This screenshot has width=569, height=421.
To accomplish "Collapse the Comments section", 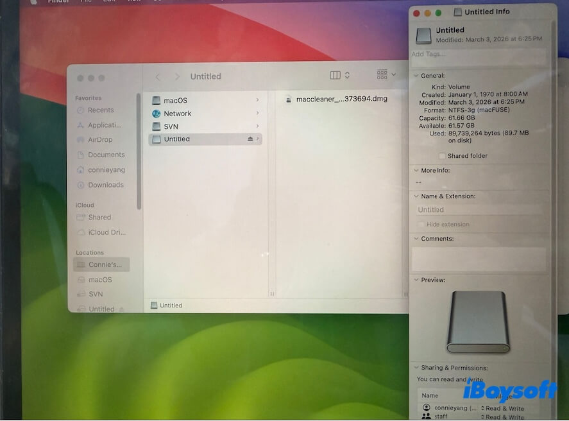I will click(x=416, y=239).
